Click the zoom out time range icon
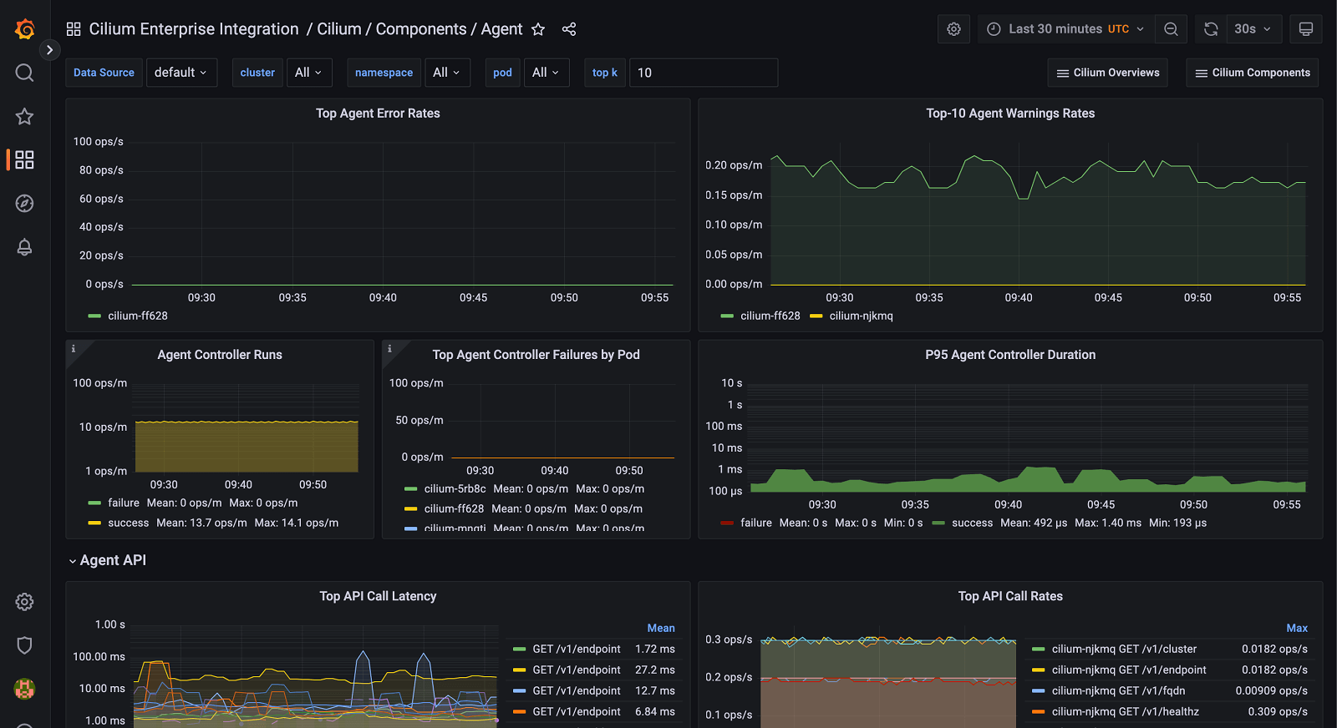 (1171, 29)
